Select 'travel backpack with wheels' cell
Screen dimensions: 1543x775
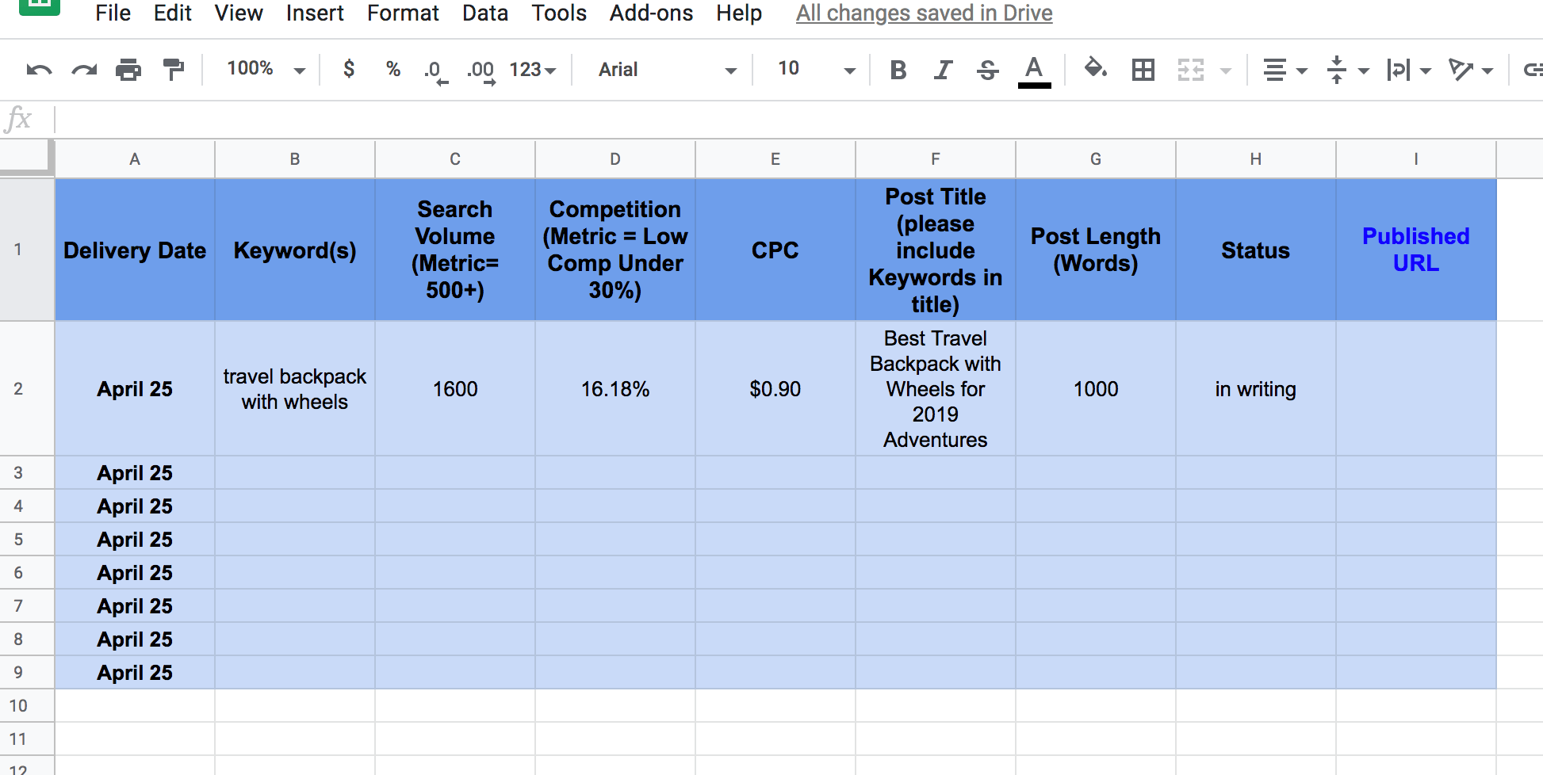click(x=295, y=388)
